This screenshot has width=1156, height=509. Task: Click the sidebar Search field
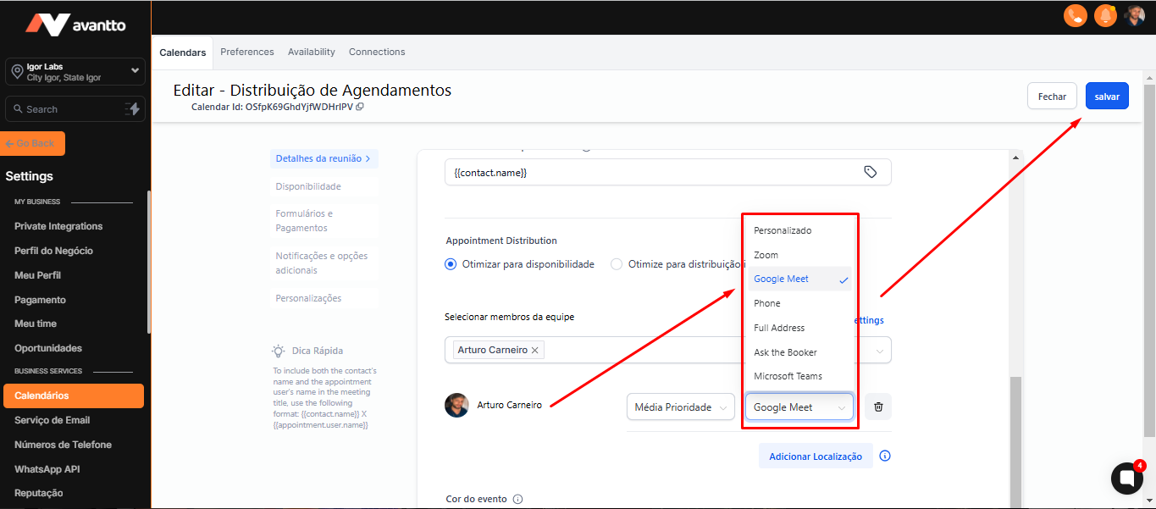tap(64, 109)
